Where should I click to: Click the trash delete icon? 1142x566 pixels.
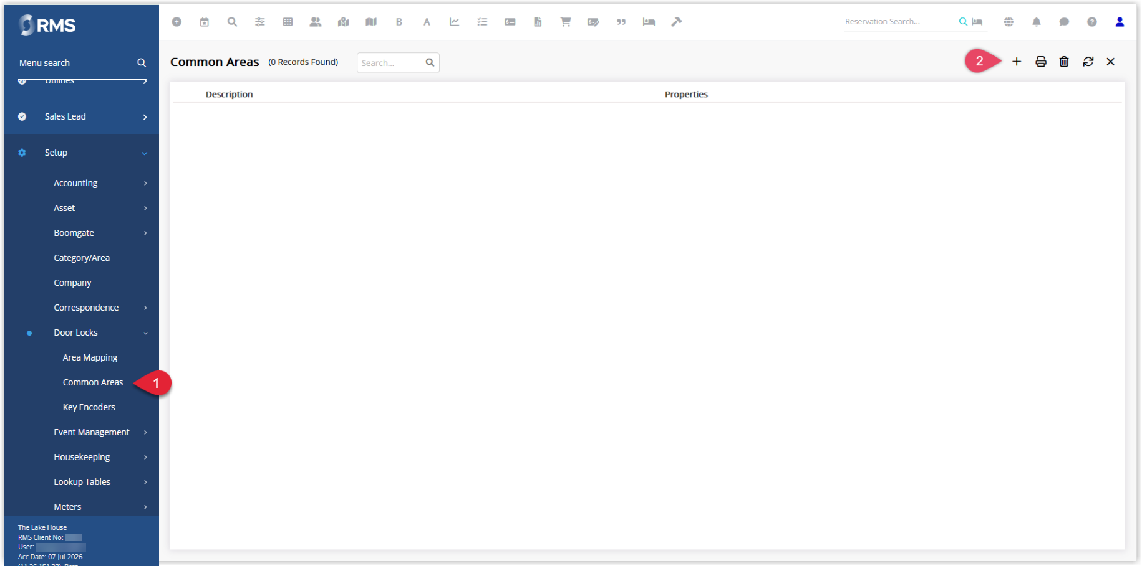click(x=1064, y=62)
